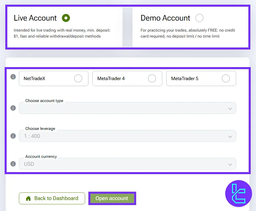Open the Choose leverage dropdown showing 1:400

coord(128,136)
